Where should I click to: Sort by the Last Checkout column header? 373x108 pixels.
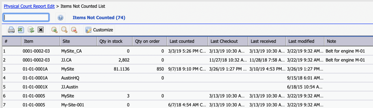pyautogui.click(x=228, y=41)
